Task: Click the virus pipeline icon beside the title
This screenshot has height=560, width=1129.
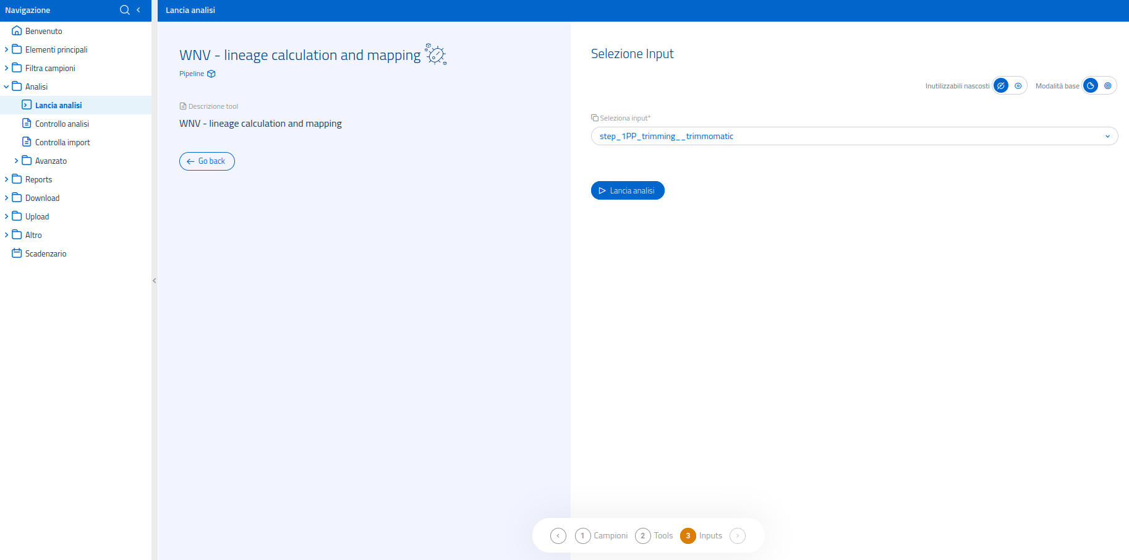Action: pyautogui.click(x=436, y=54)
